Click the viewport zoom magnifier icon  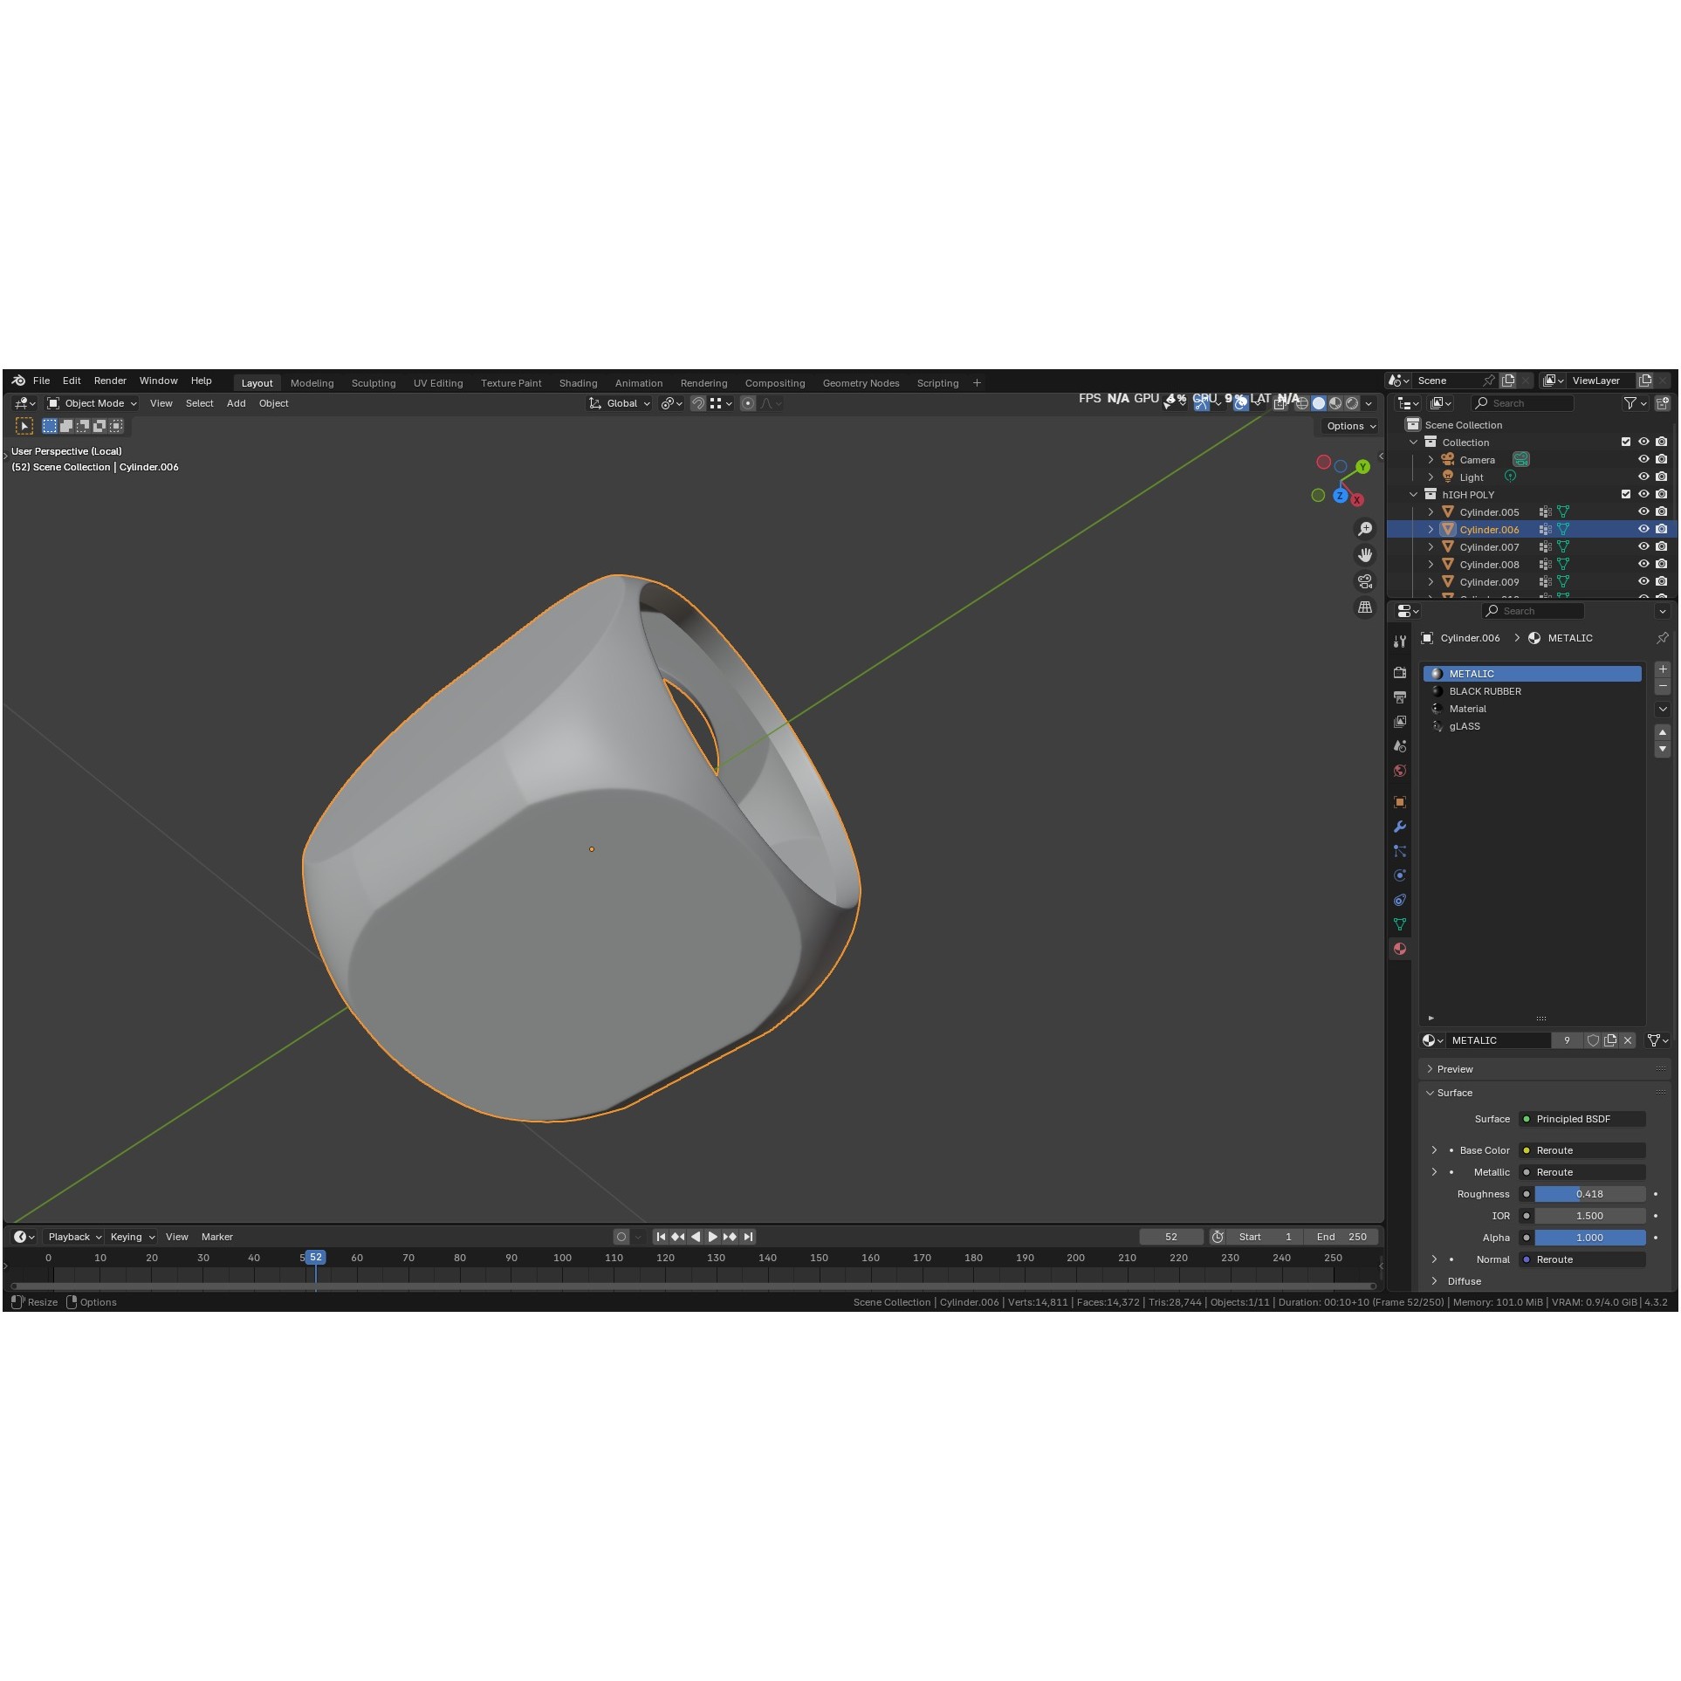coord(1365,529)
